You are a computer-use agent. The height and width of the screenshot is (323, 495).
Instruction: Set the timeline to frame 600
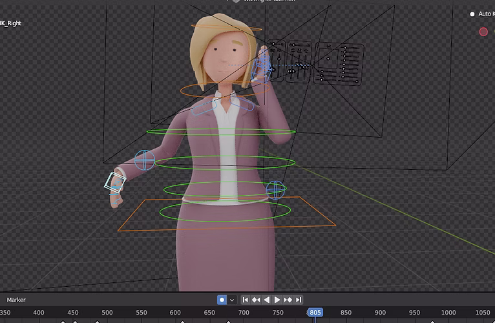coord(175,313)
